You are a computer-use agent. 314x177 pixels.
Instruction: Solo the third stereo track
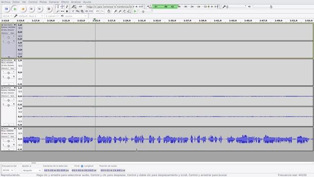pyautogui.click(x=12, y=96)
